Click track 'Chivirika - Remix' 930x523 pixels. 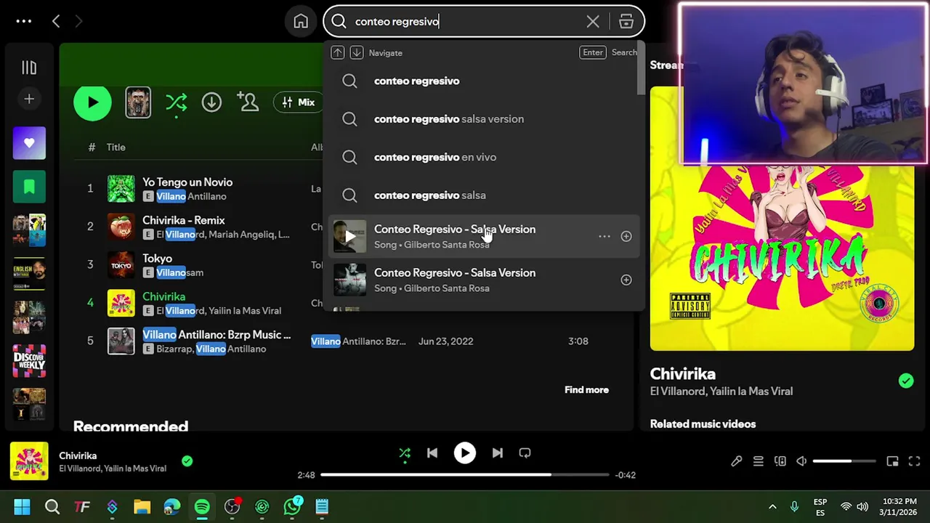(x=184, y=220)
